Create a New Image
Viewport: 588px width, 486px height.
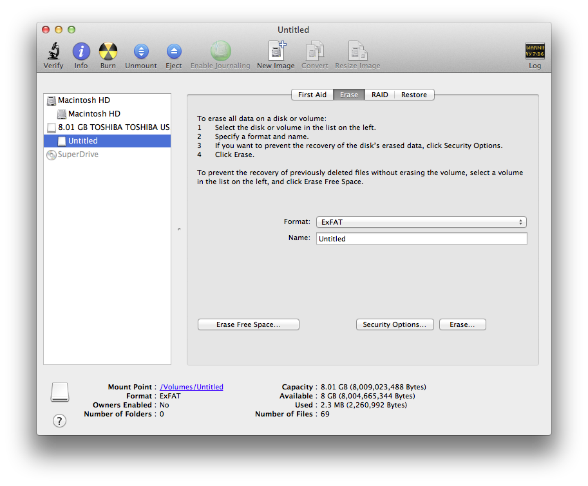point(276,51)
